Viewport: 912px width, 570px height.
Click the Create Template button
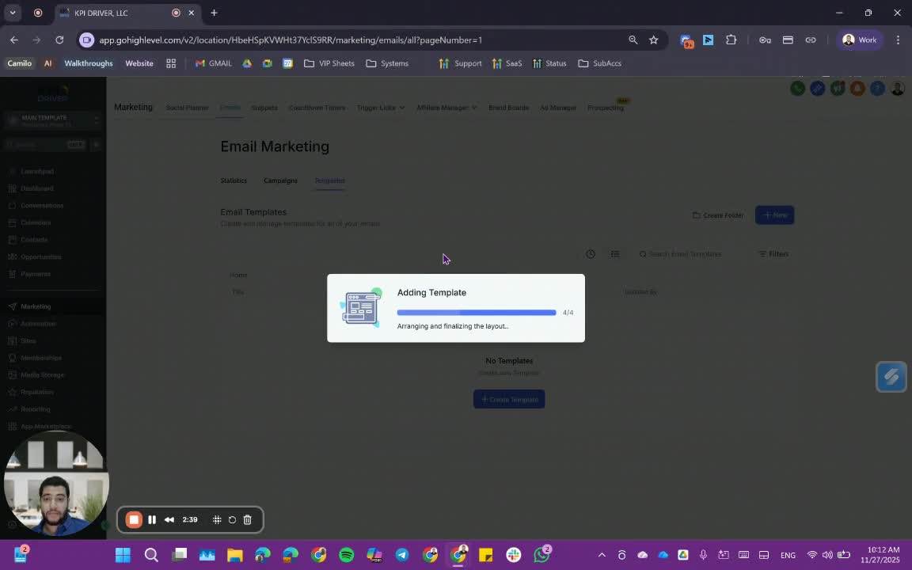point(509,400)
